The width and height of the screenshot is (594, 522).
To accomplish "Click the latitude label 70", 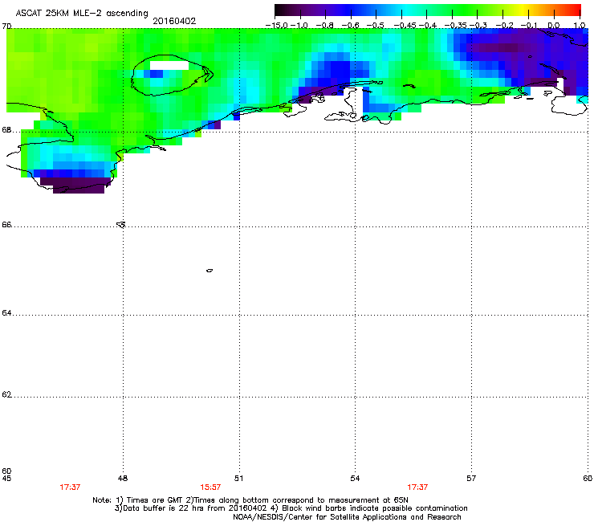I will click(6, 27).
